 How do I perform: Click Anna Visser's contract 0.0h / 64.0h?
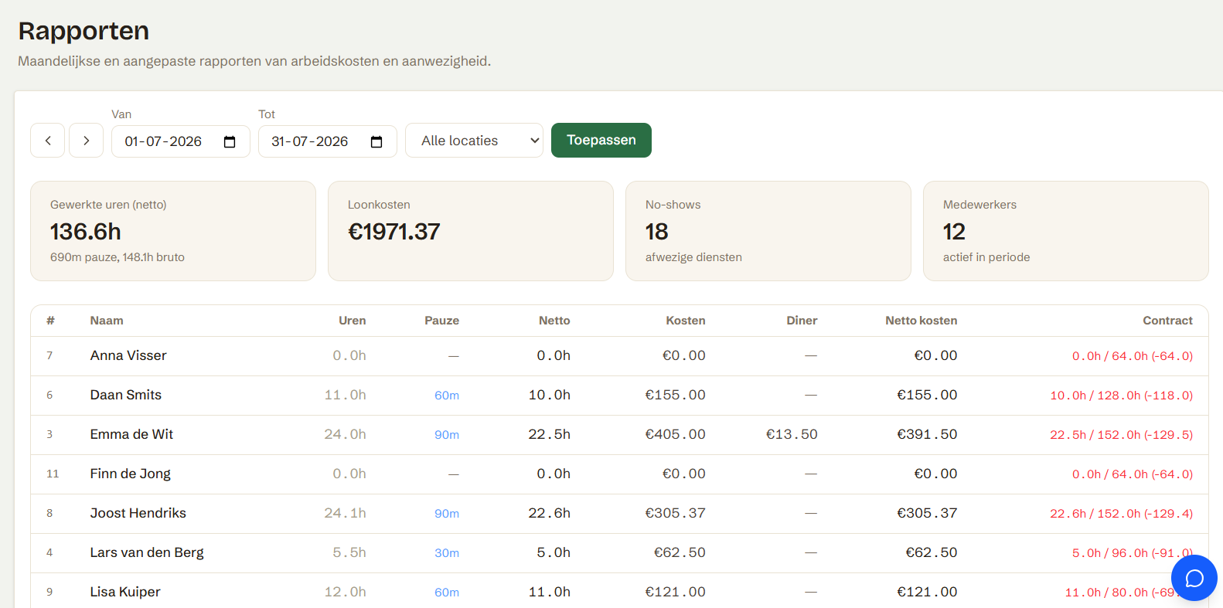(x=1133, y=356)
